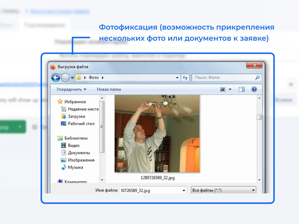Click the refresh button beside address bar
Image resolution: width=299 pixels, height=224 pixels.
[x=185, y=78]
